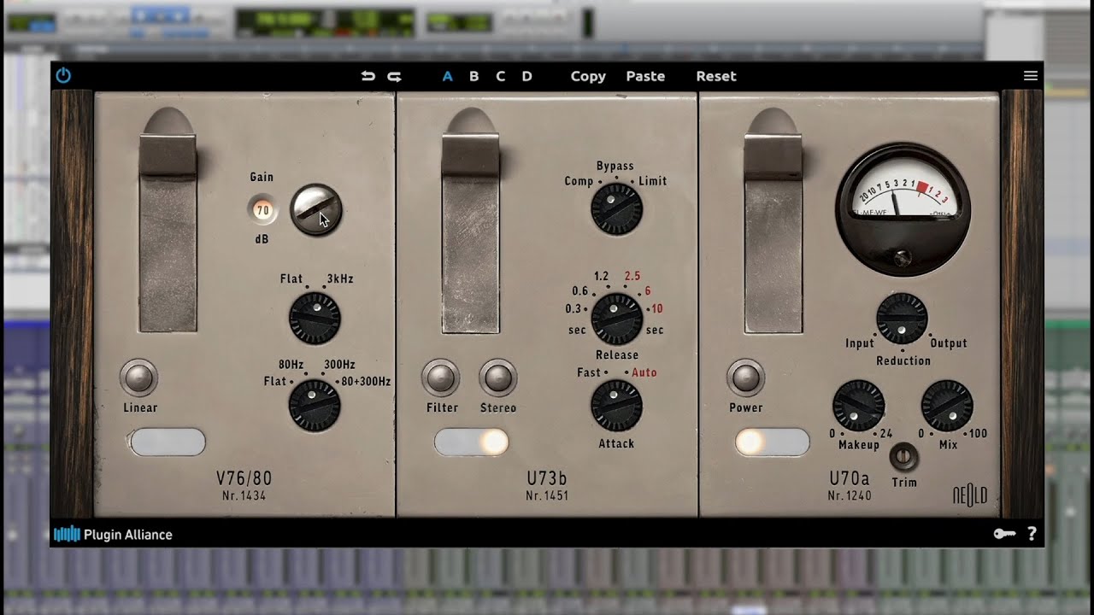Click the Plugin Alliance logo
Viewport: 1094px width, 615px height.
point(113,535)
